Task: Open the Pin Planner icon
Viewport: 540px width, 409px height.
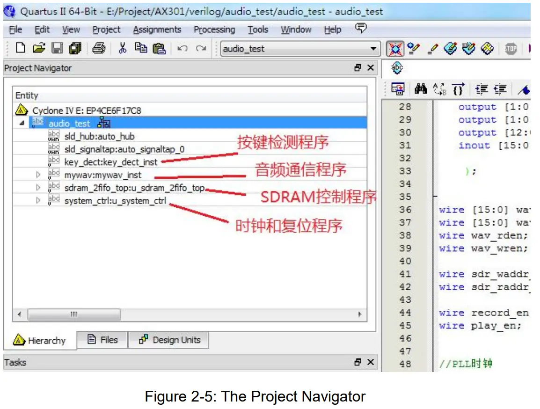Action: (x=450, y=49)
